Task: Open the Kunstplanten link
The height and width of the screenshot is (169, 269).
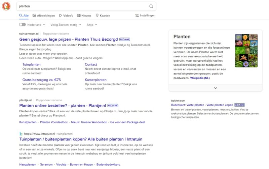Action: pos(28,122)
